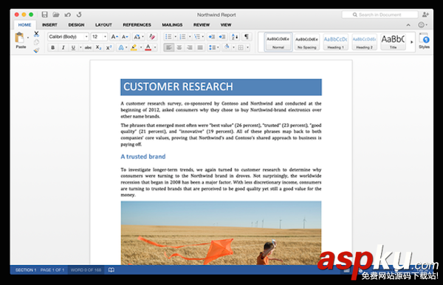Screen dimensions: 443x285
Task: Toggle Bold formatting
Action: [53, 47]
